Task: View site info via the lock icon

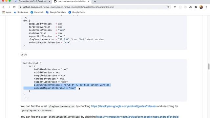Action: 20,7
